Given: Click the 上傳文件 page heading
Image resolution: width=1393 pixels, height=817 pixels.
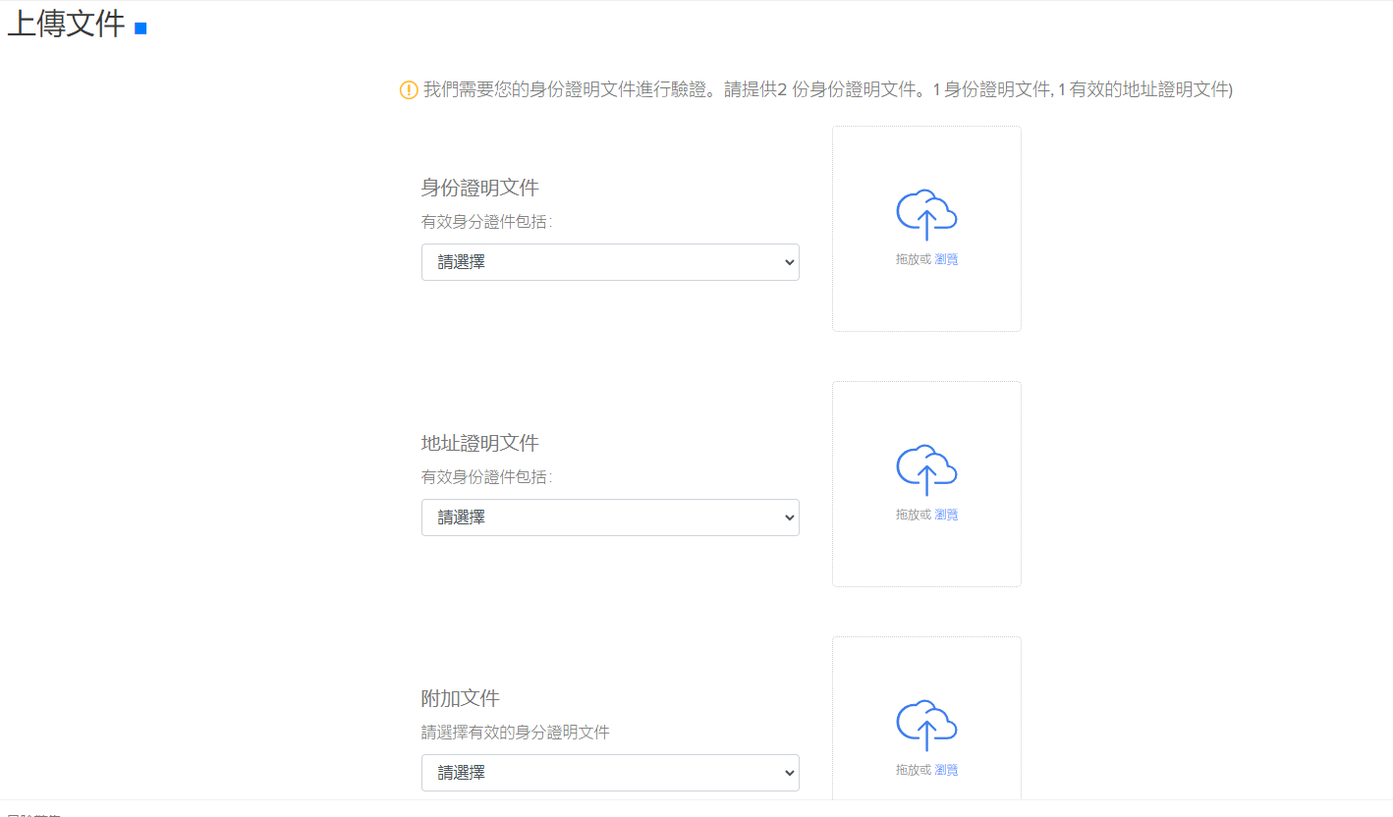Looking at the screenshot, I should click(x=67, y=25).
